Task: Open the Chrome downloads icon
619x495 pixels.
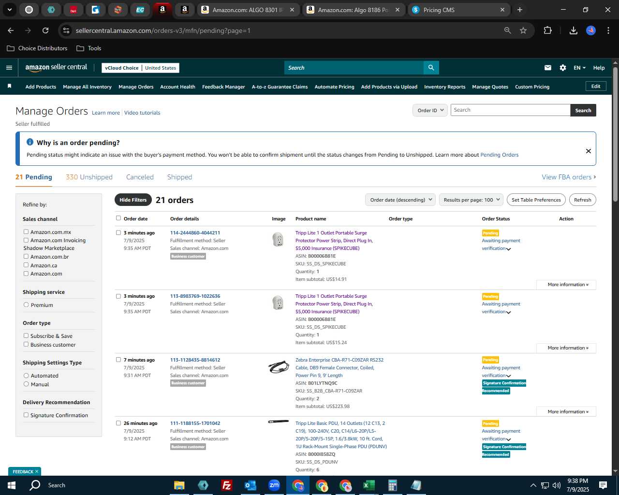Action: coord(574,30)
